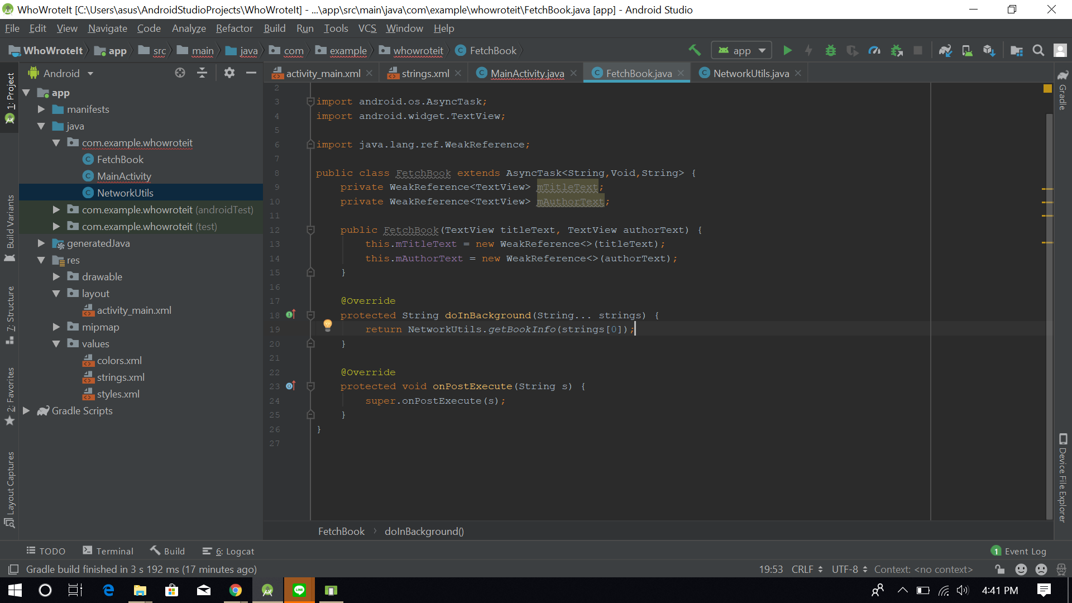Click the Make Project hammer icon

click(x=695, y=51)
